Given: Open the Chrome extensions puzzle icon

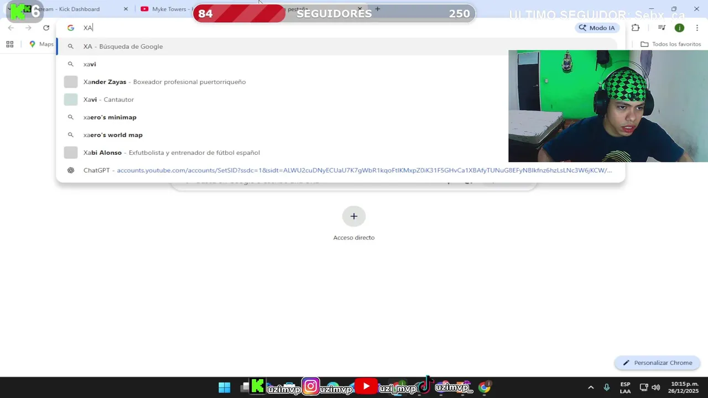Looking at the screenshot, I should (635, 28).
